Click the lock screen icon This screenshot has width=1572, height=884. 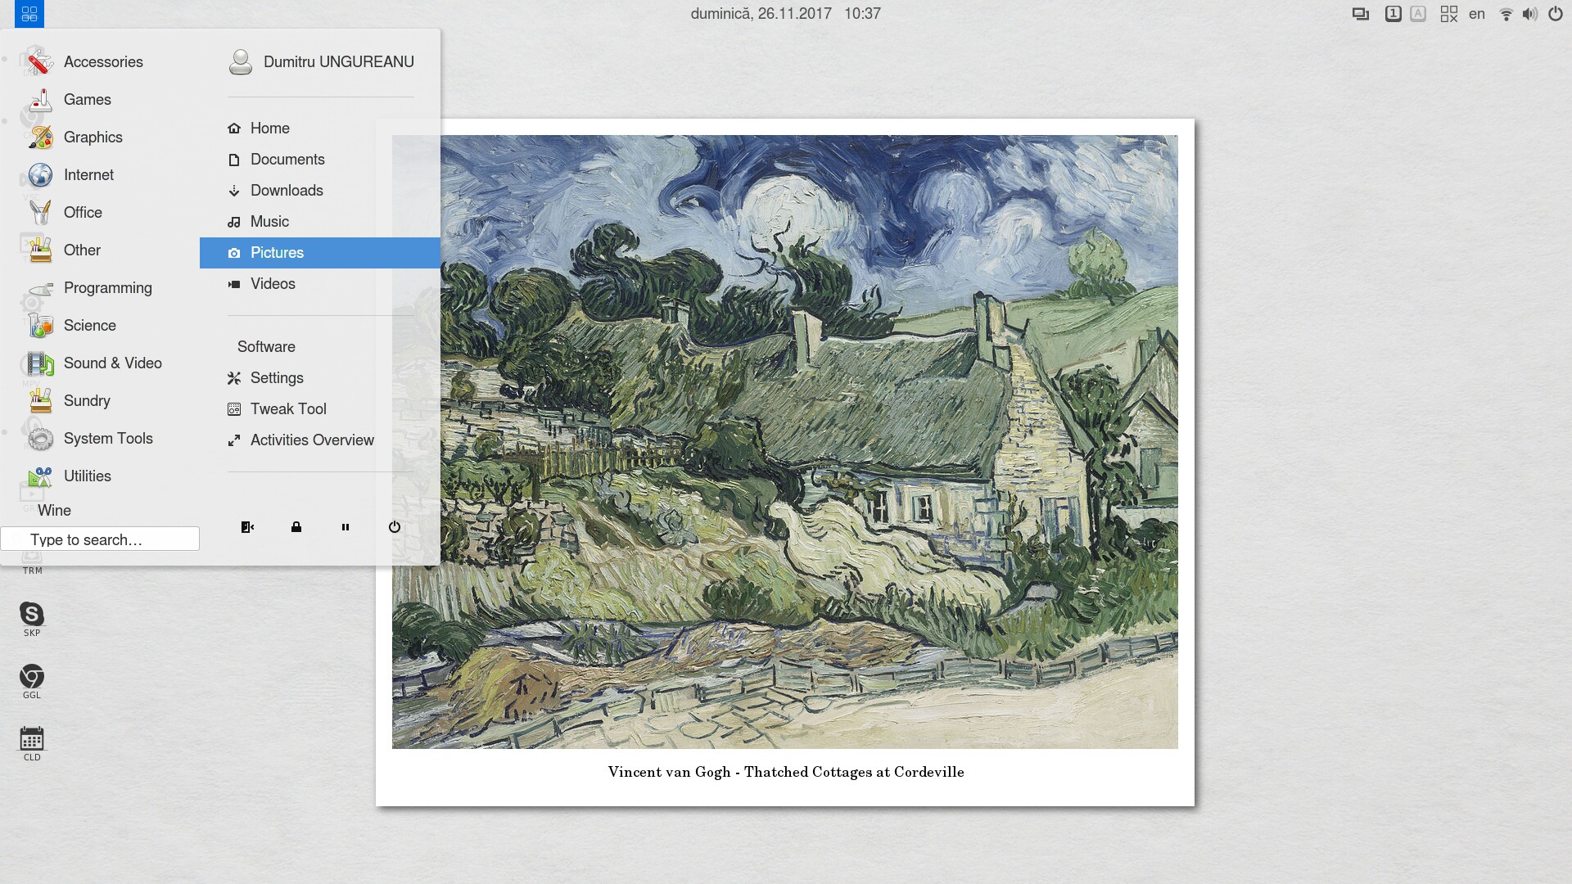click(x=296, y=527)
